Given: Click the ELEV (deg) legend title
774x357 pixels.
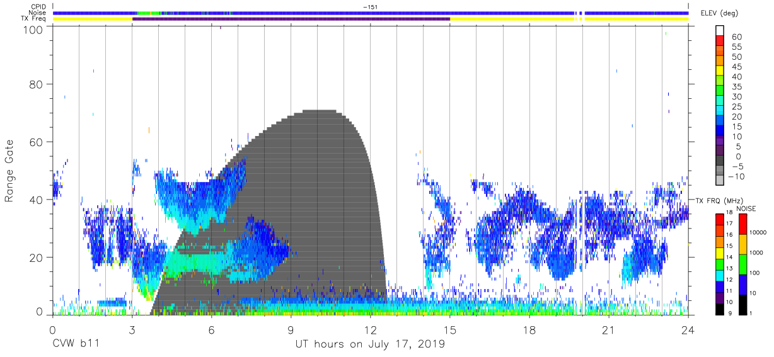Looking at the screenshot, I should click(719, 13).
